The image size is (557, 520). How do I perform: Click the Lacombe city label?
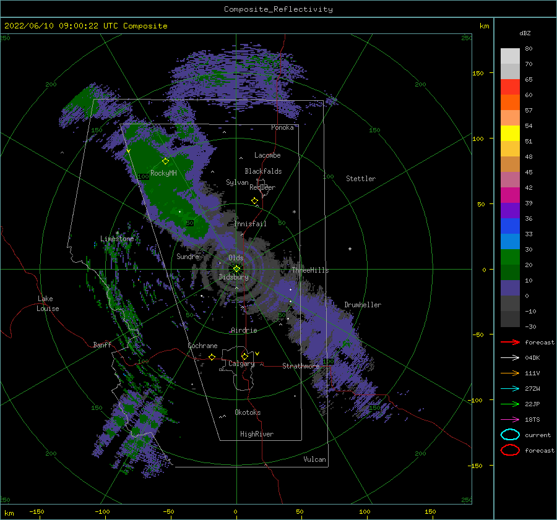pos(267,155)
